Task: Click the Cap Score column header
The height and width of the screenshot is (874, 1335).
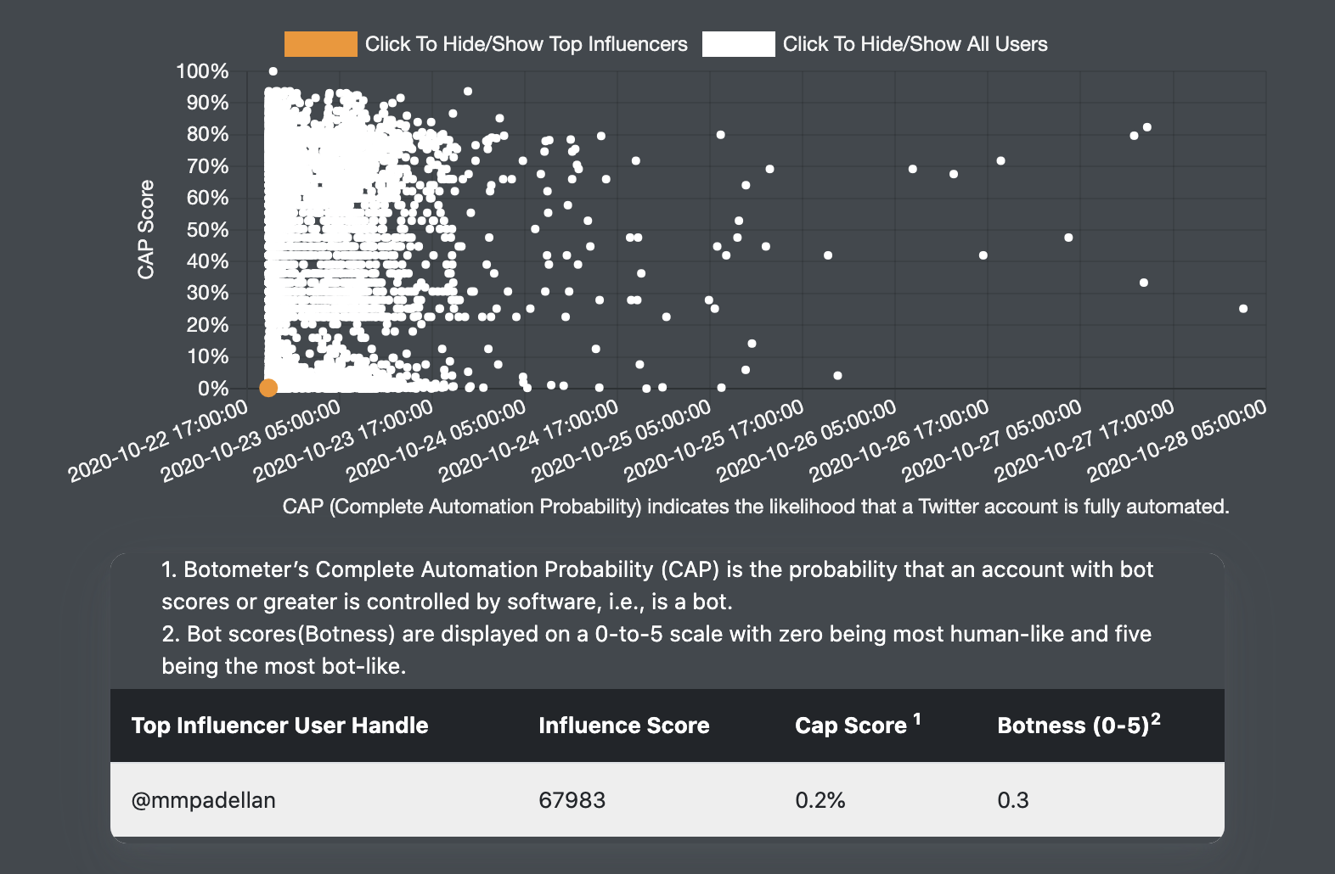Action: [851, 726]
